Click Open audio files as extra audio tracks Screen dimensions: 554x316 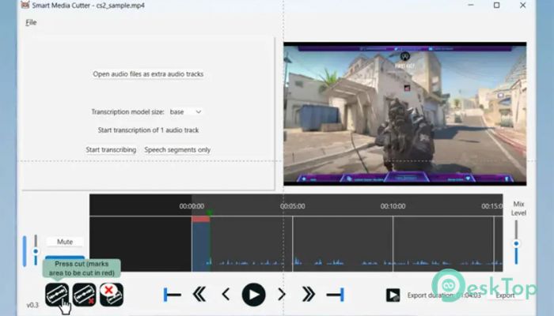click(148, 74)
